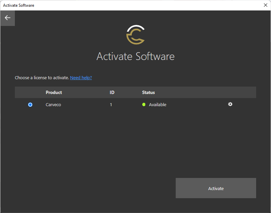
Task: Click the Available status text
Action: 157,105
